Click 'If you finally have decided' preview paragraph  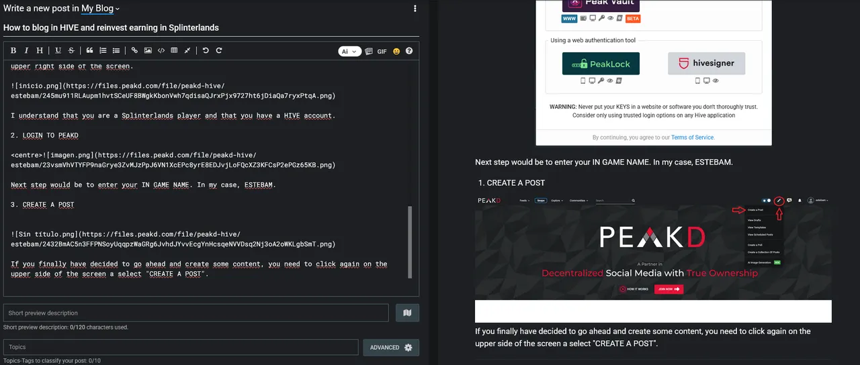coord(643,337)
